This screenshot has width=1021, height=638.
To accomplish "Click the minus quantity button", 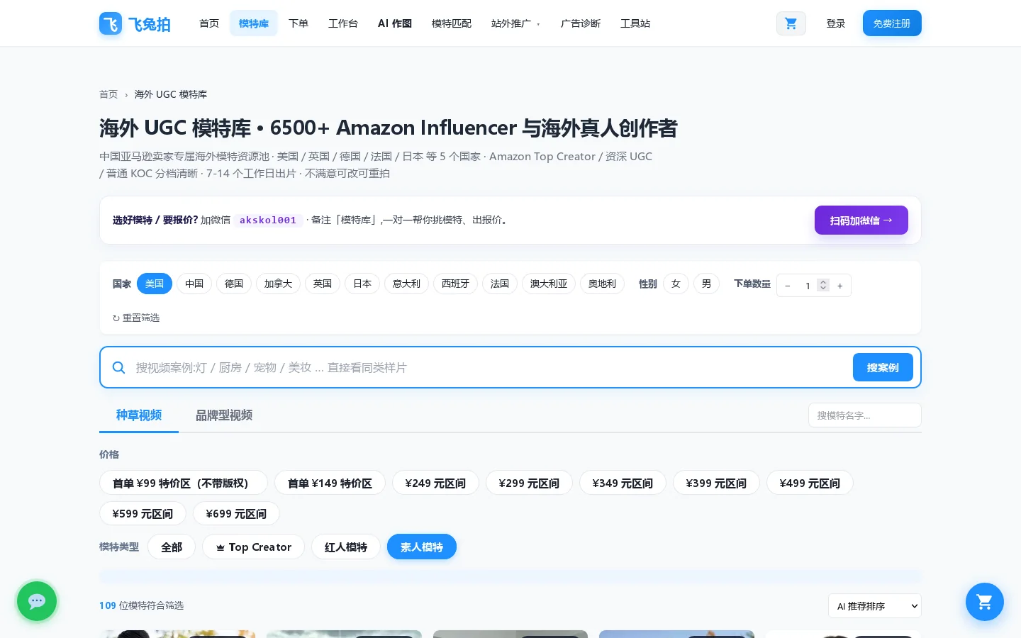I will tap(788, 286).
